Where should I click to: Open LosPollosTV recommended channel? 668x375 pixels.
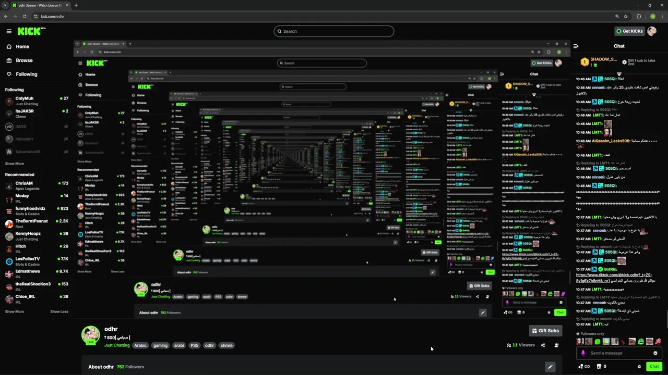click(x=37, y=261)
